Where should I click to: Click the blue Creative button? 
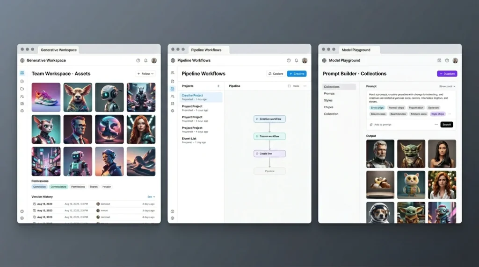[297, 74]
